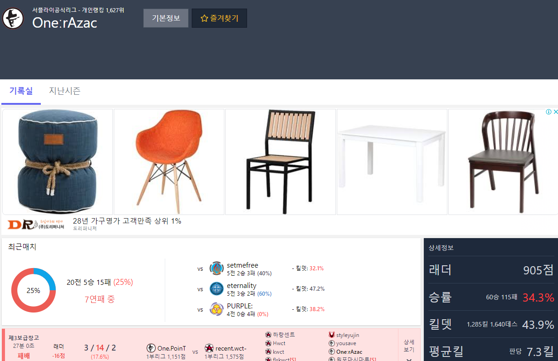
Task: Click the ad info icon
Action: click(x=548, y=112)
